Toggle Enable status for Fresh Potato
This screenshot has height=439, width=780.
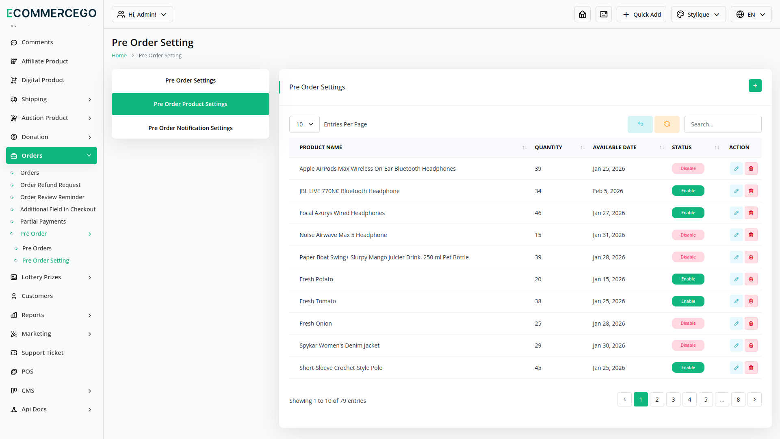[688, 279]
